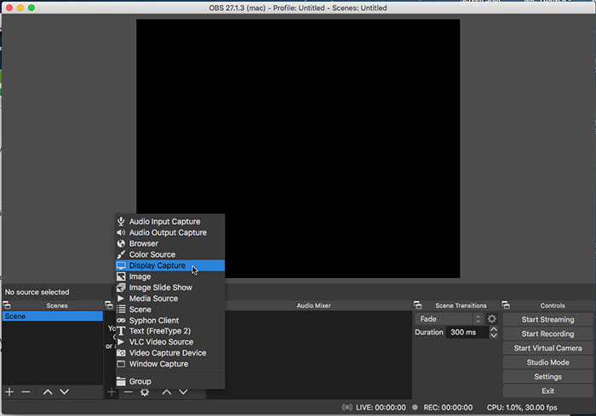Start Recording
This screenshot has height=416, width=596.
(x=547, y=334)
